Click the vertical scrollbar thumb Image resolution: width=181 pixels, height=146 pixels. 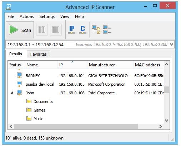click(166, 90)
